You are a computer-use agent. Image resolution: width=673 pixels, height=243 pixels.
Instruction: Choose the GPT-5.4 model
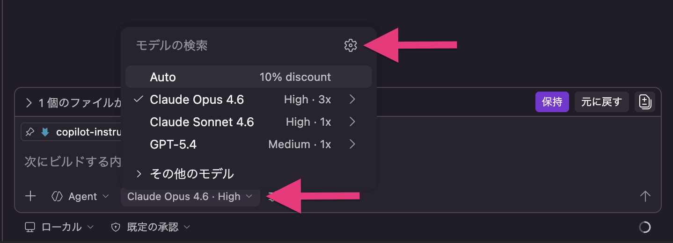click(x=173, y=144)
